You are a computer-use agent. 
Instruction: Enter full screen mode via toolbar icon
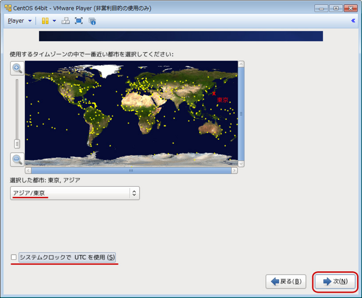(78, 20)
